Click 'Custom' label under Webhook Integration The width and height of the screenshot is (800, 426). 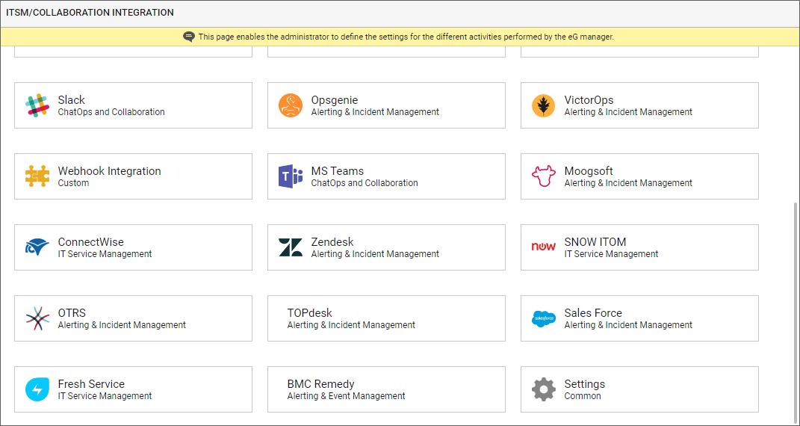73,182
